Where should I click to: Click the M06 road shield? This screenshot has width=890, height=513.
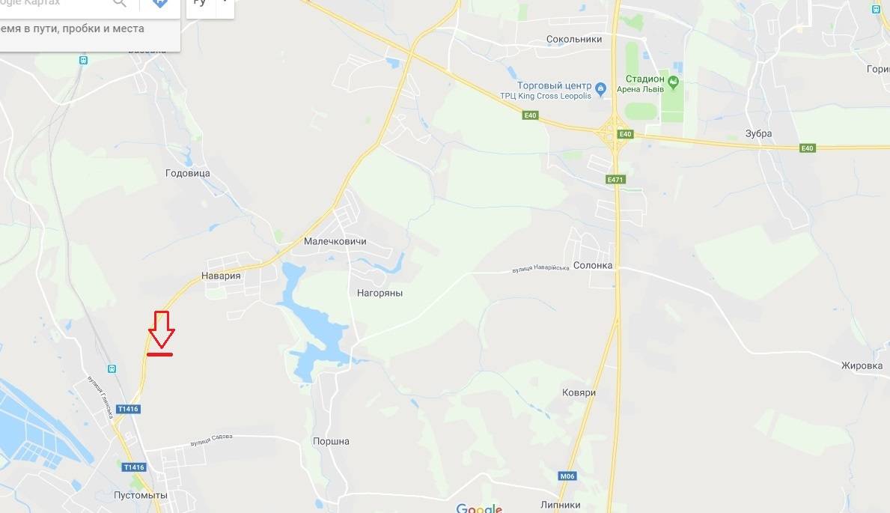click(567, 476)
